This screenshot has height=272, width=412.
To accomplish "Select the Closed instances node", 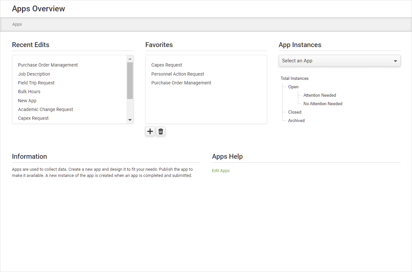I will click(295, 112).
